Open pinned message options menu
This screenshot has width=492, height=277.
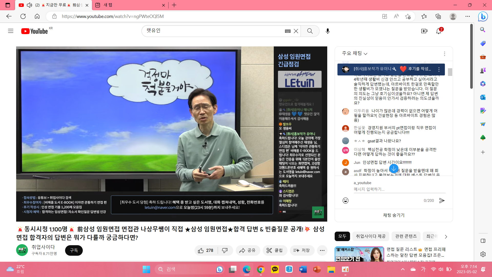[439, 70]
